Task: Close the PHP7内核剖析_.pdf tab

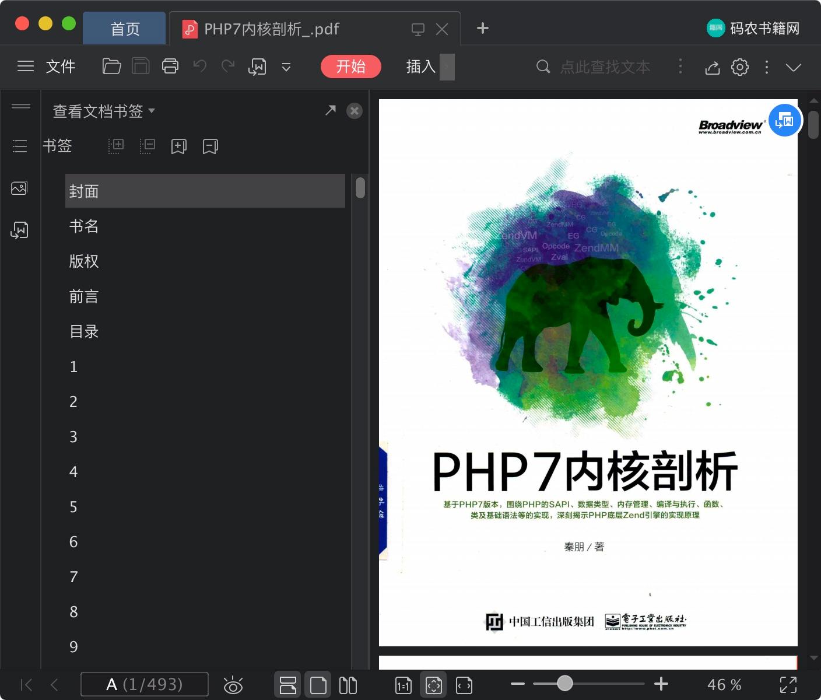Action: (442, 29)
